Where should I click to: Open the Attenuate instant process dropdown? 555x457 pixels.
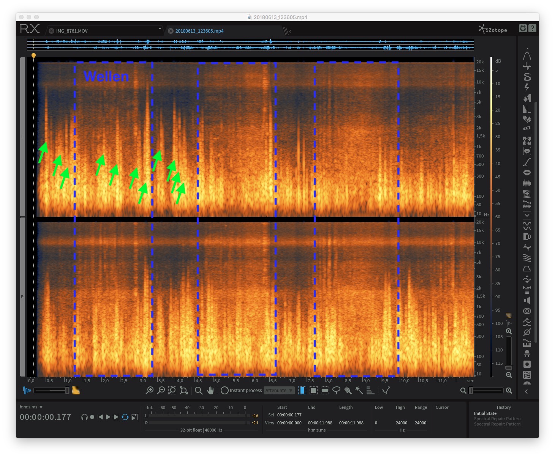pyautogui.click(x=279, y=390)
